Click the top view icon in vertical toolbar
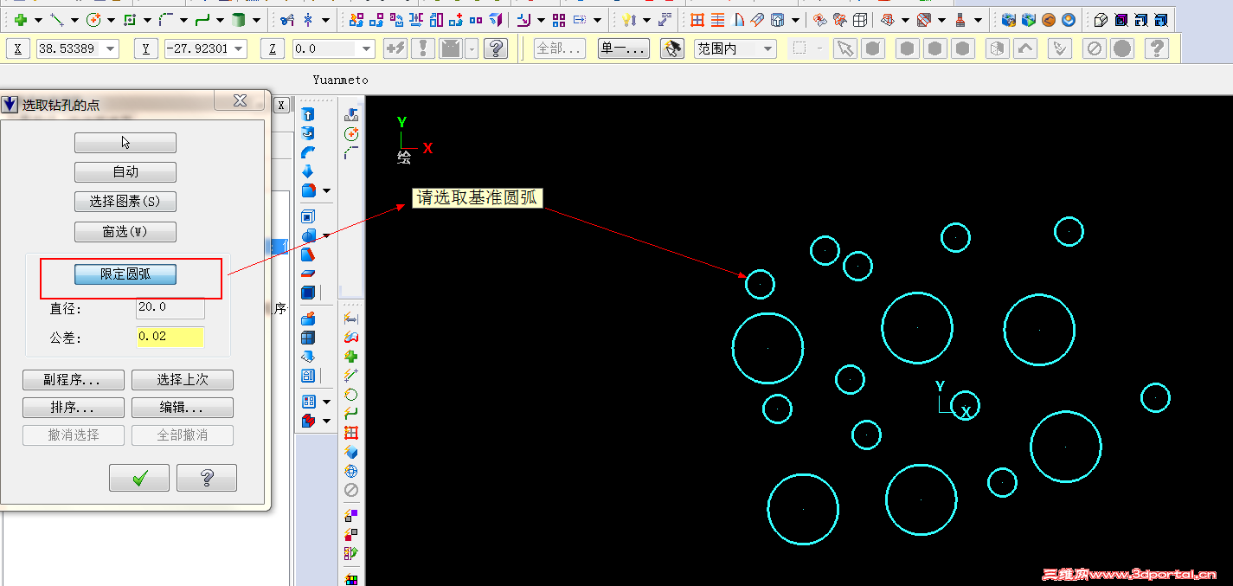This screenshot has height=586, width=1233. pos(308,114)
